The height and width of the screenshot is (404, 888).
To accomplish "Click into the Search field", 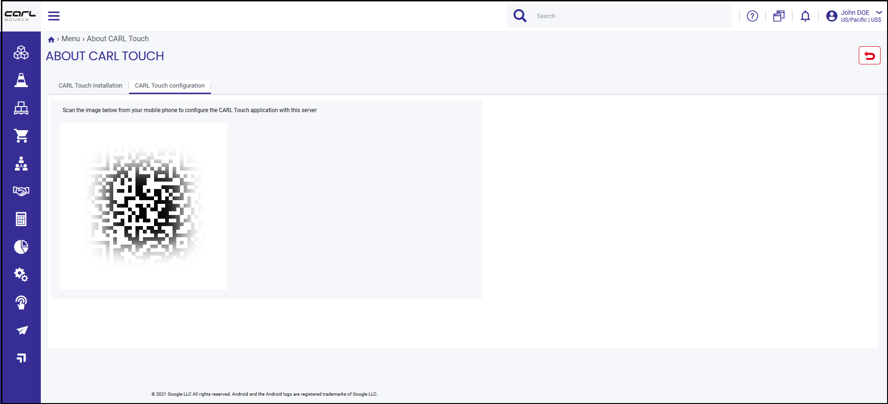I will coord(632,16).
